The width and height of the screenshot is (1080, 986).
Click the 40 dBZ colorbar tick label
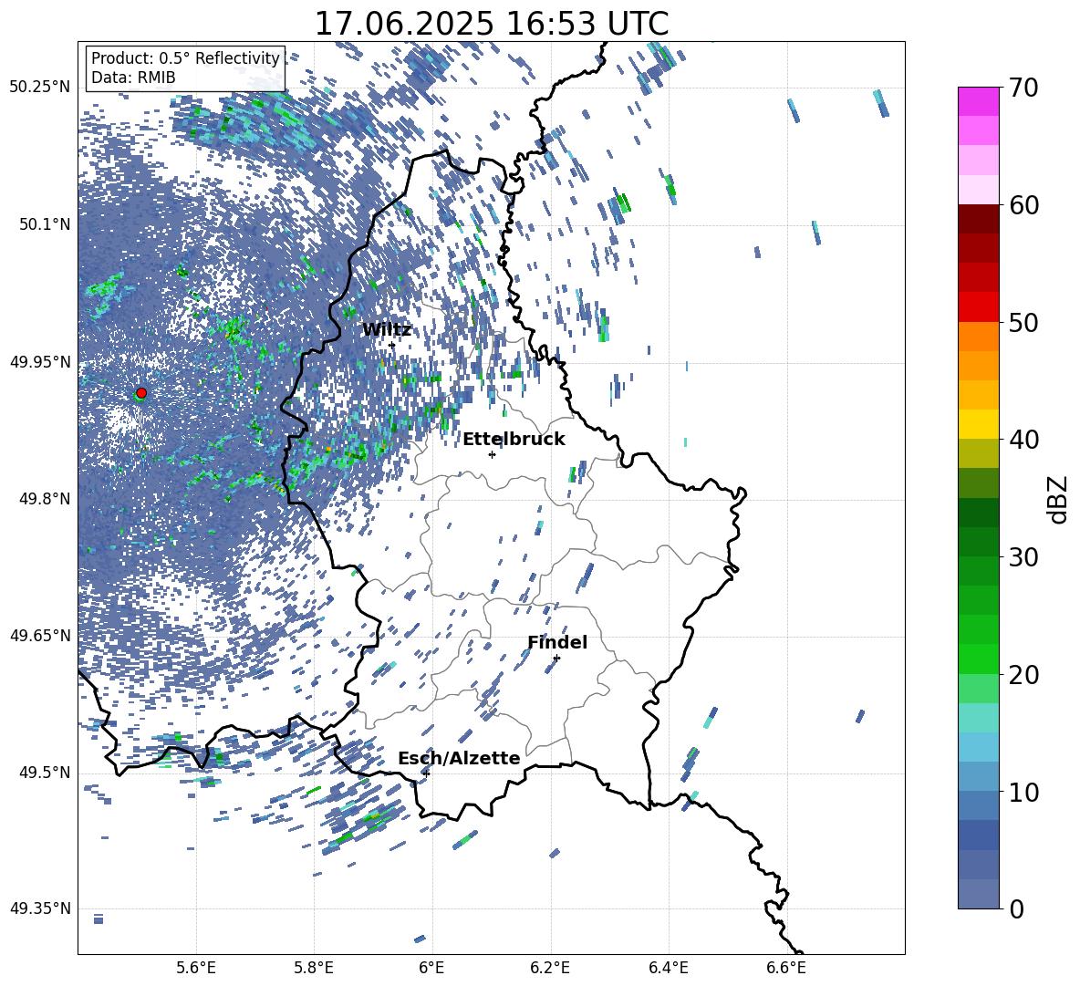(1024, 440)
